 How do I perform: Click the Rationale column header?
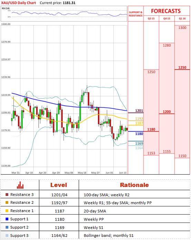(x=134, y=185)
